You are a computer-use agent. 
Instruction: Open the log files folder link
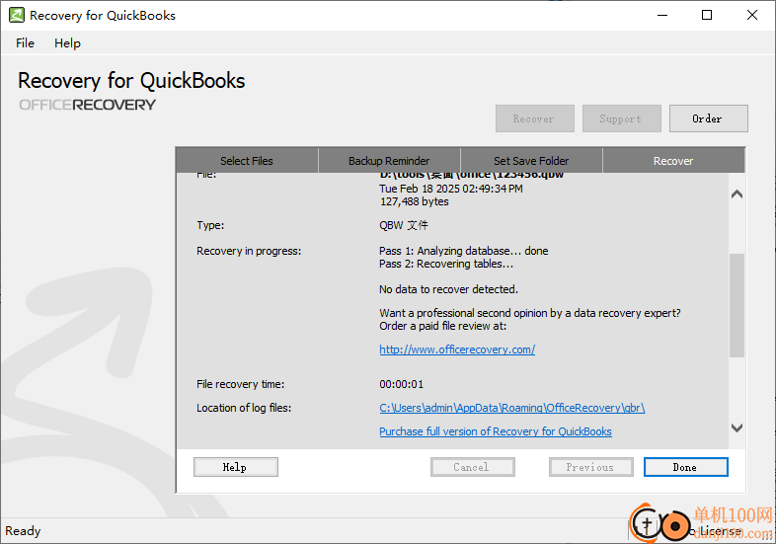point(511,408)
